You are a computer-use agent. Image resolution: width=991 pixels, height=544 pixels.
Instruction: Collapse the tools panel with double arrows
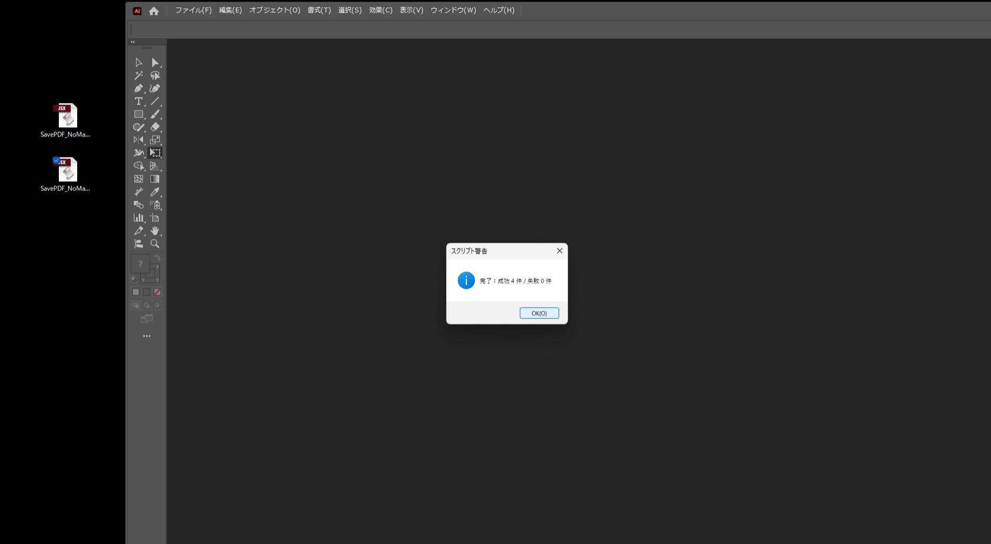tap(133, 42)
